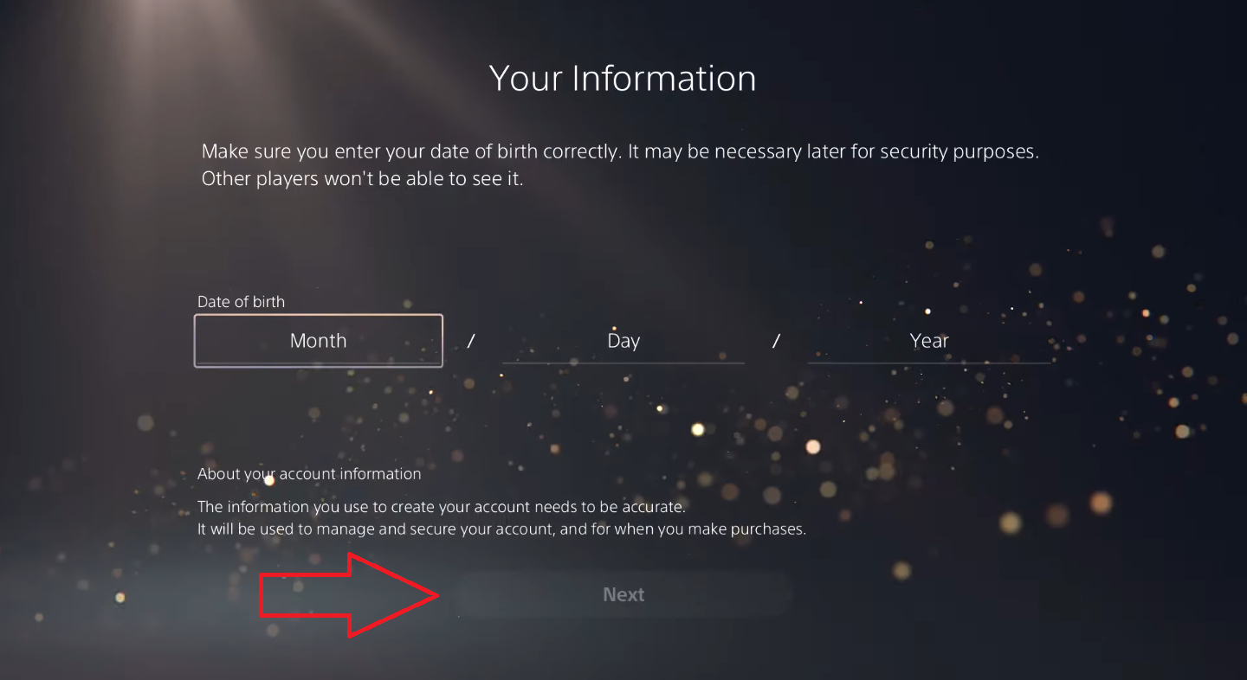Image resolution: width=1247 pixels, height=680 pixels.
Task: Click the sentence about managing and securing account
Action: tap(501, 529)
